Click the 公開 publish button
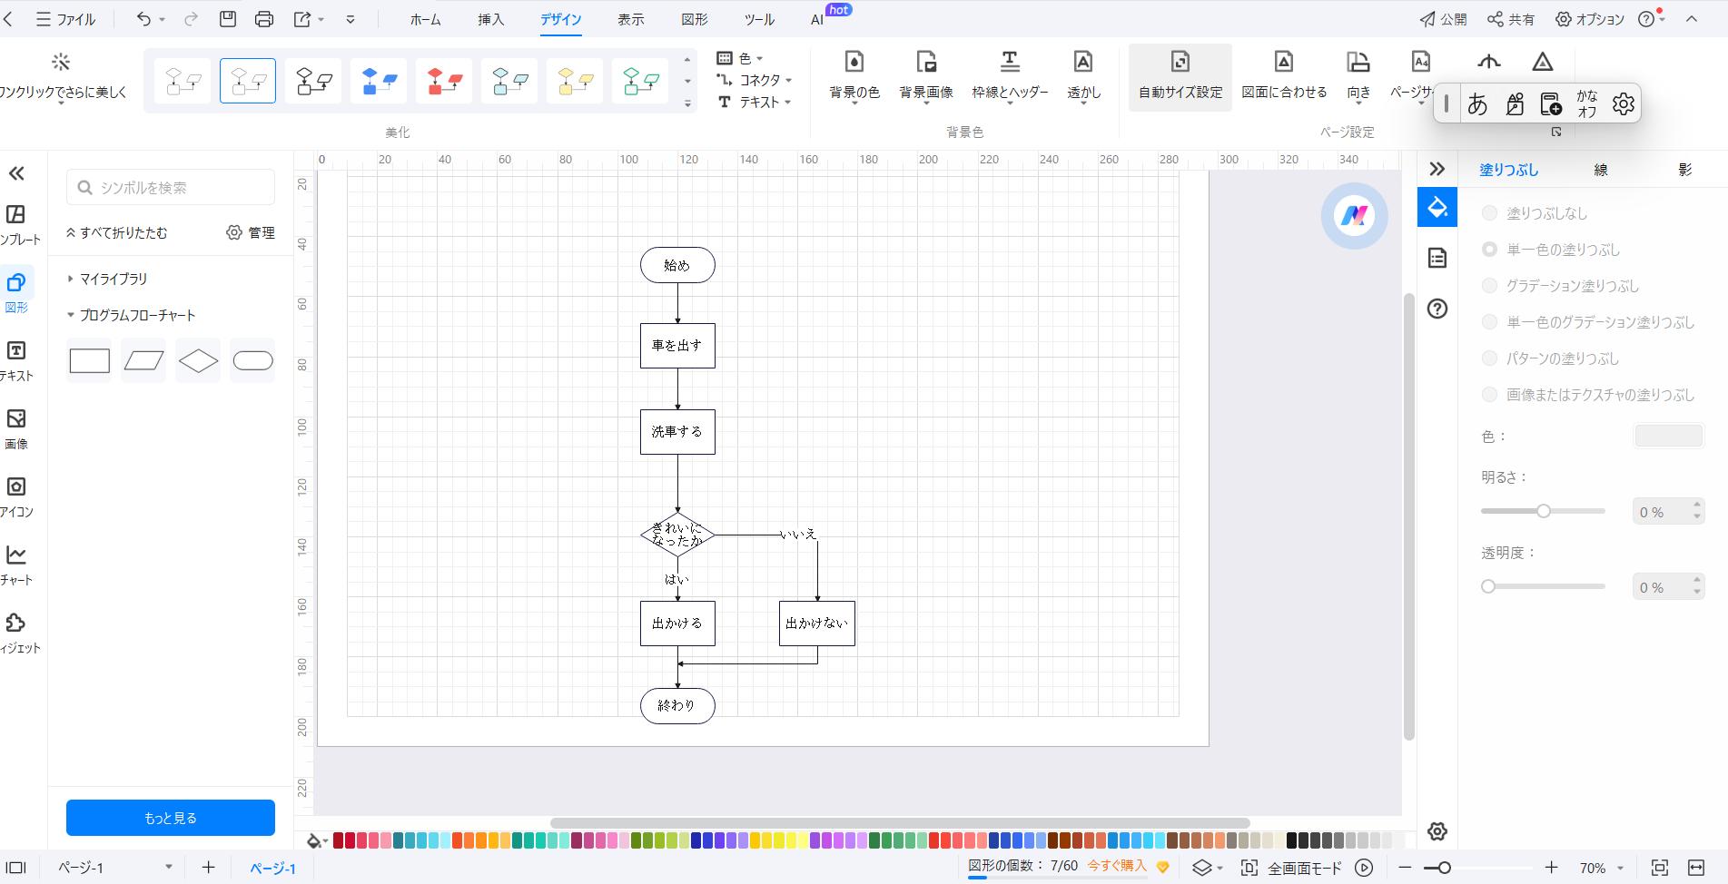Screen dimensions: 1728x884 1443,19
